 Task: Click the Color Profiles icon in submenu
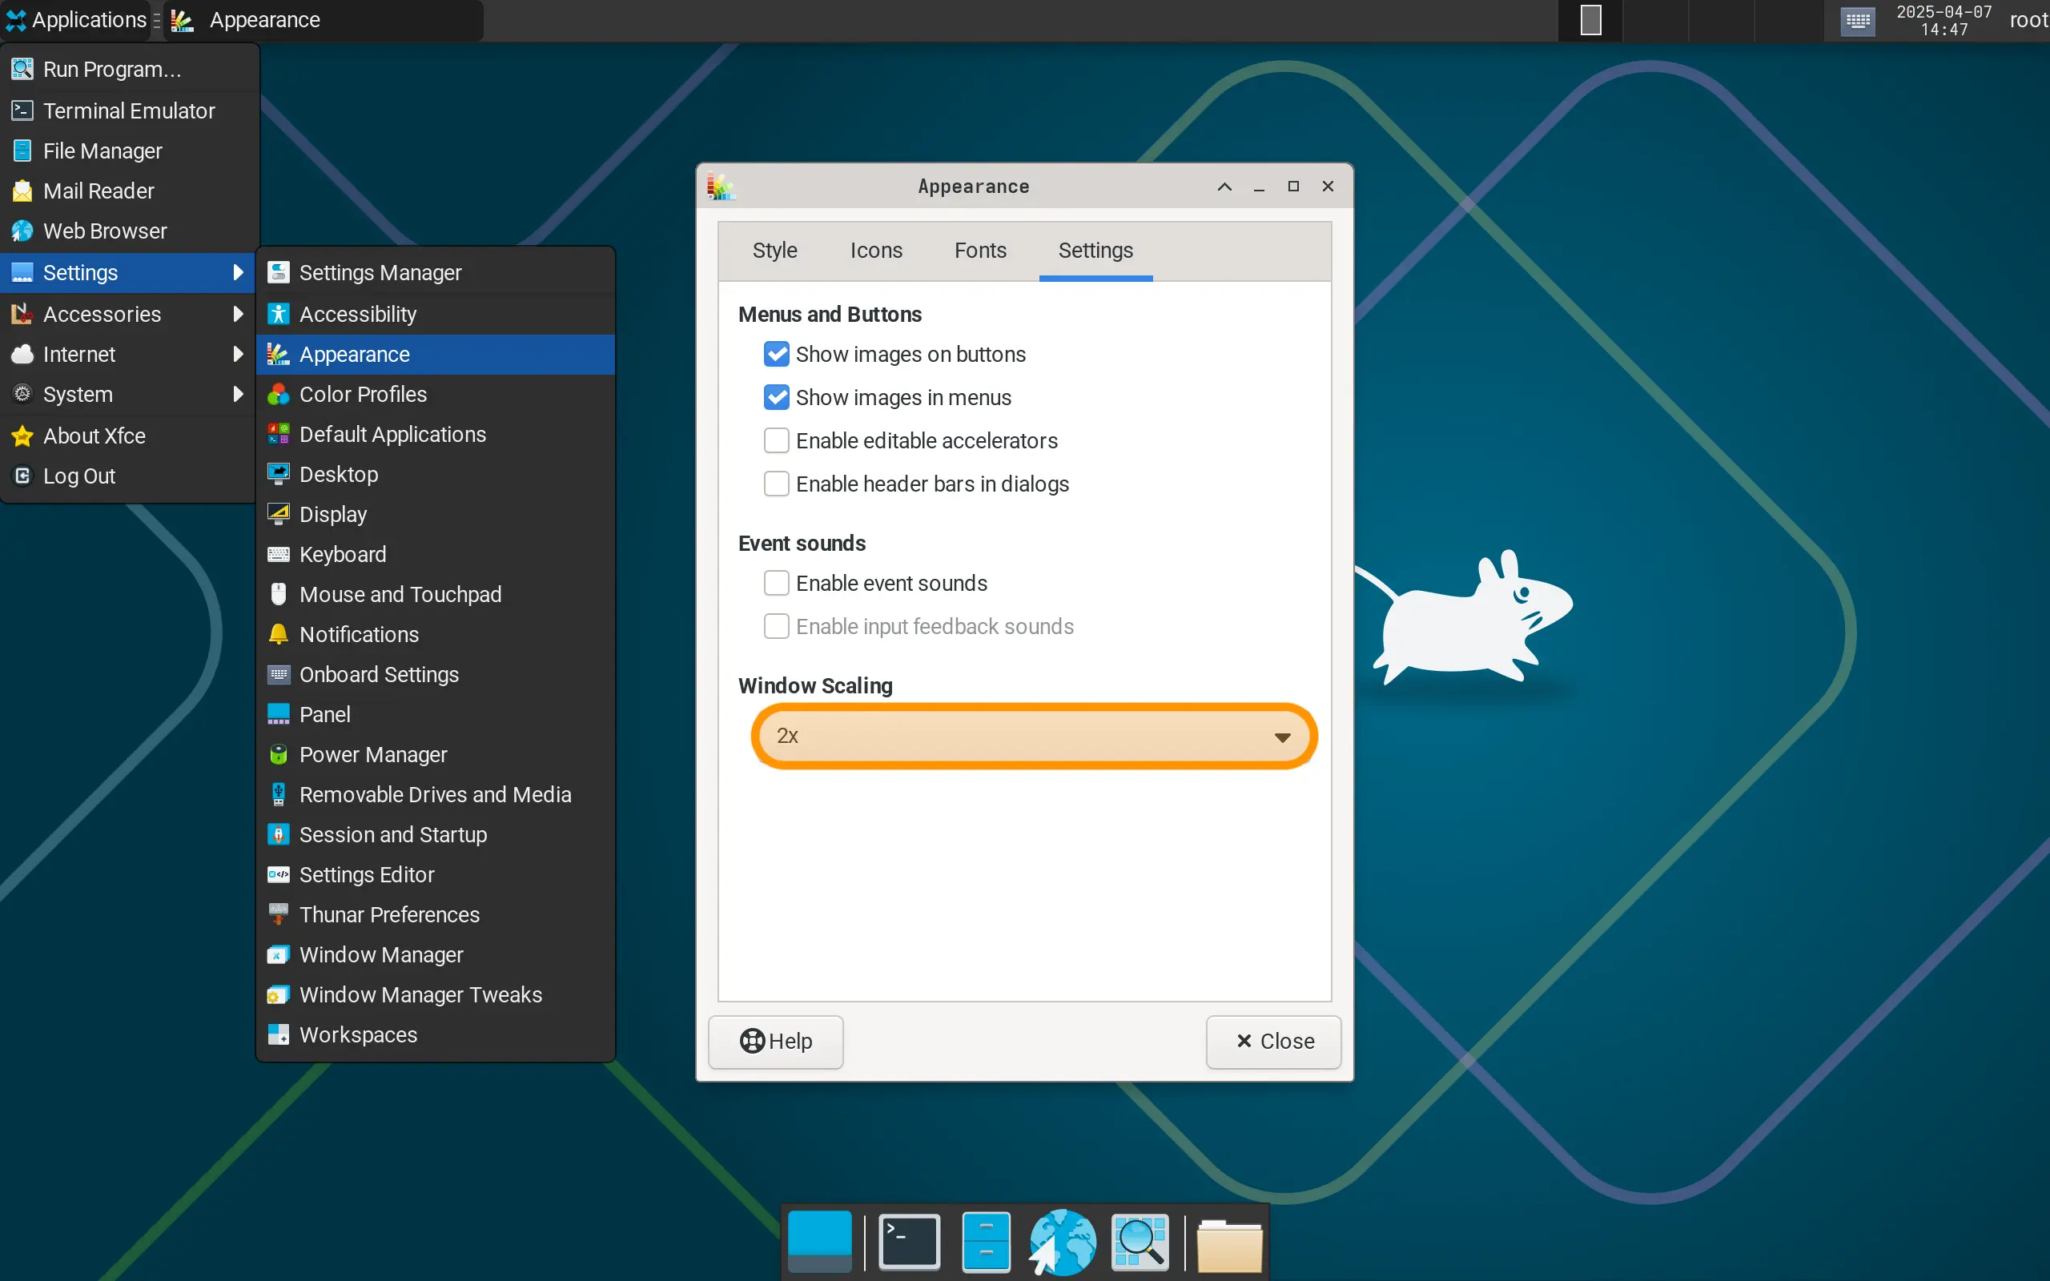[x=278, y=394]
